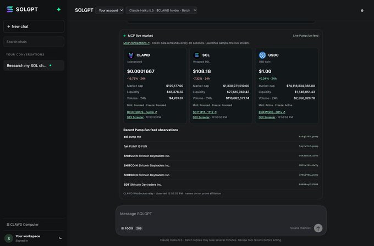
Task: Click the SOL price $108.18
Action: pyautogui.click(x=202, y=71)
